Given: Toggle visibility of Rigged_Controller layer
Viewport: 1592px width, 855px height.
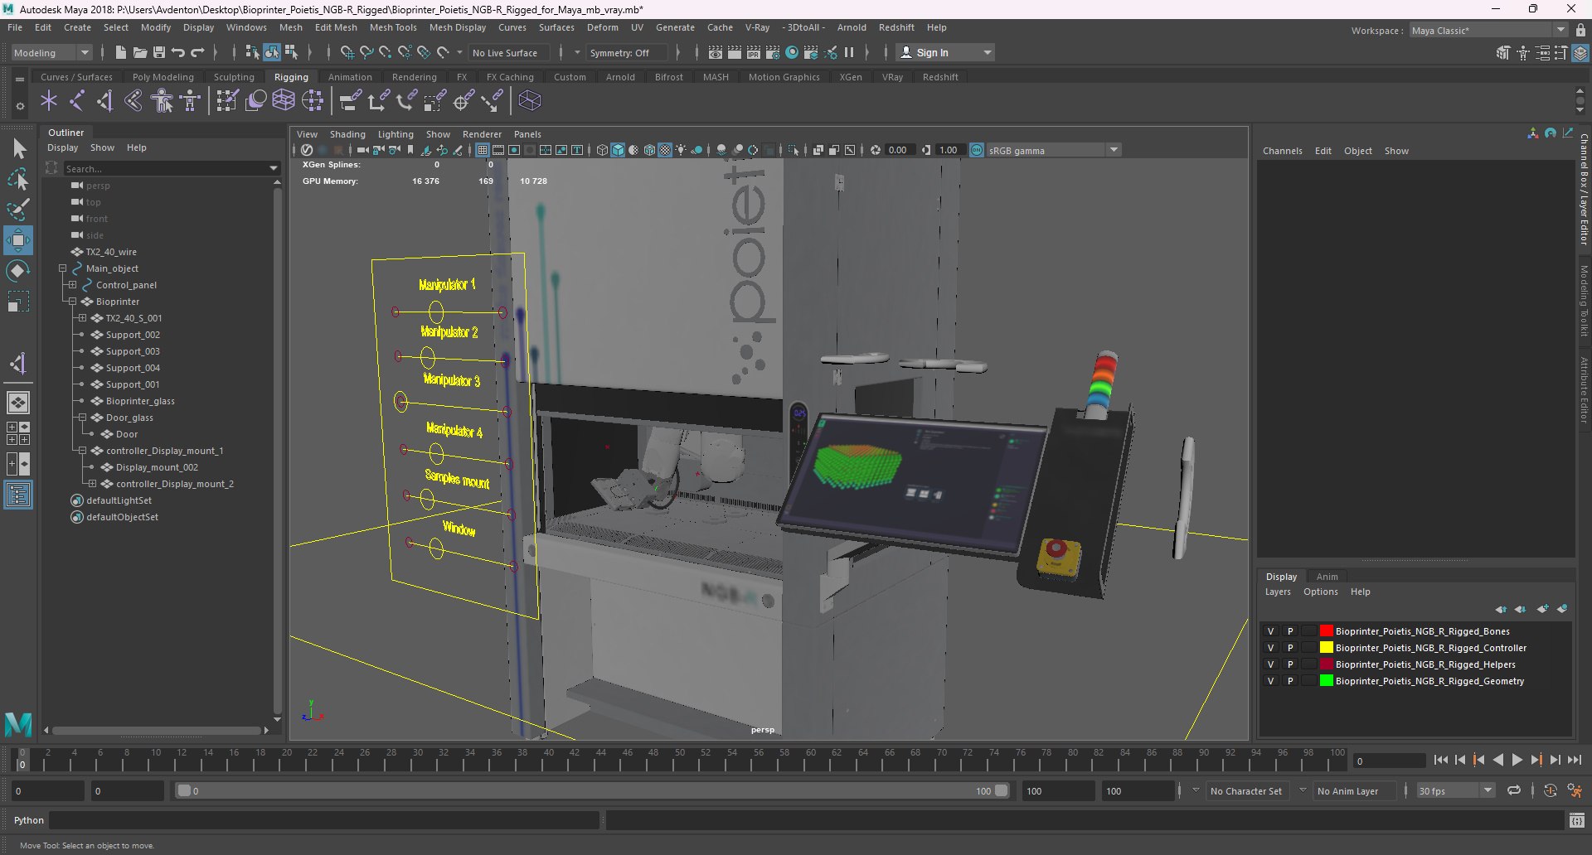Looking at the screenshot, I should coord(1270,648).
